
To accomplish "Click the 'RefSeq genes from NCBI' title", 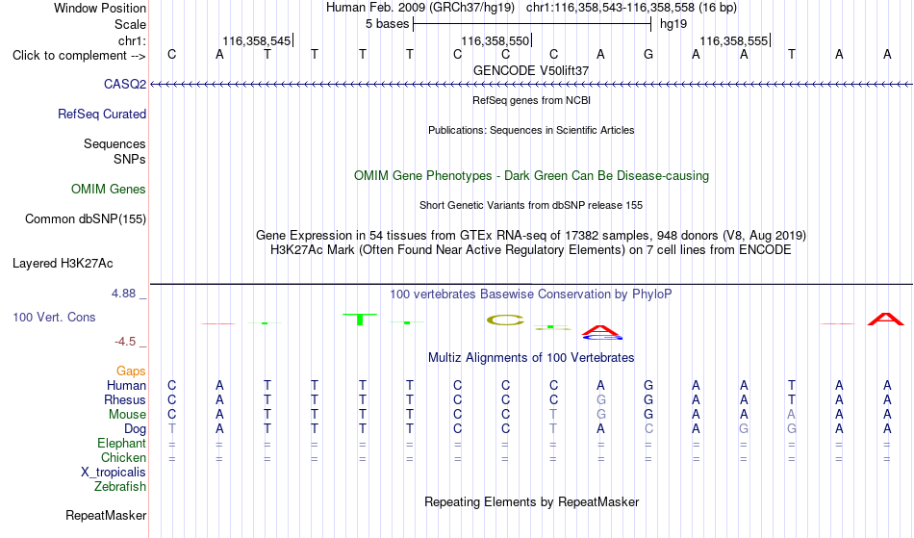I will tap(532, 100).
